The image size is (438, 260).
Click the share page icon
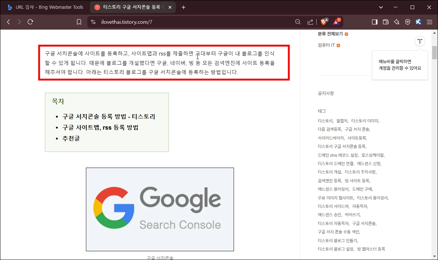point(310,22)
